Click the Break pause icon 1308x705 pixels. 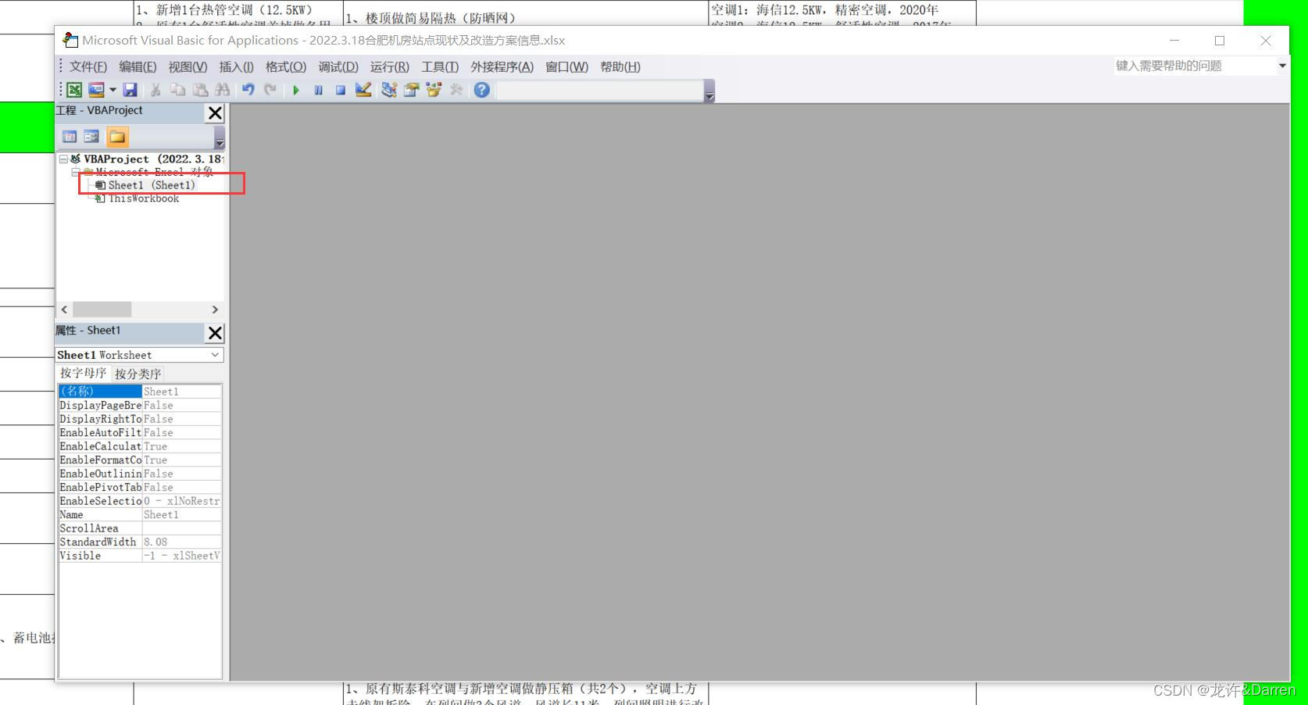pyautogui.click(x=318, y=90)
